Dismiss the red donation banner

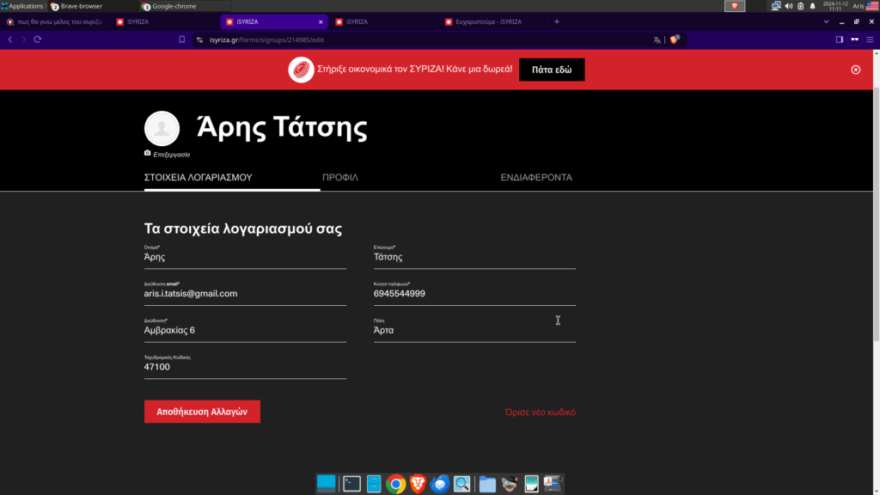pos(855,70)
